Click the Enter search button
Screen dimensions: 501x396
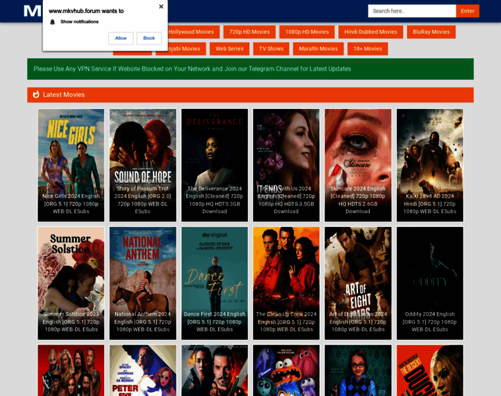[467, 11]
